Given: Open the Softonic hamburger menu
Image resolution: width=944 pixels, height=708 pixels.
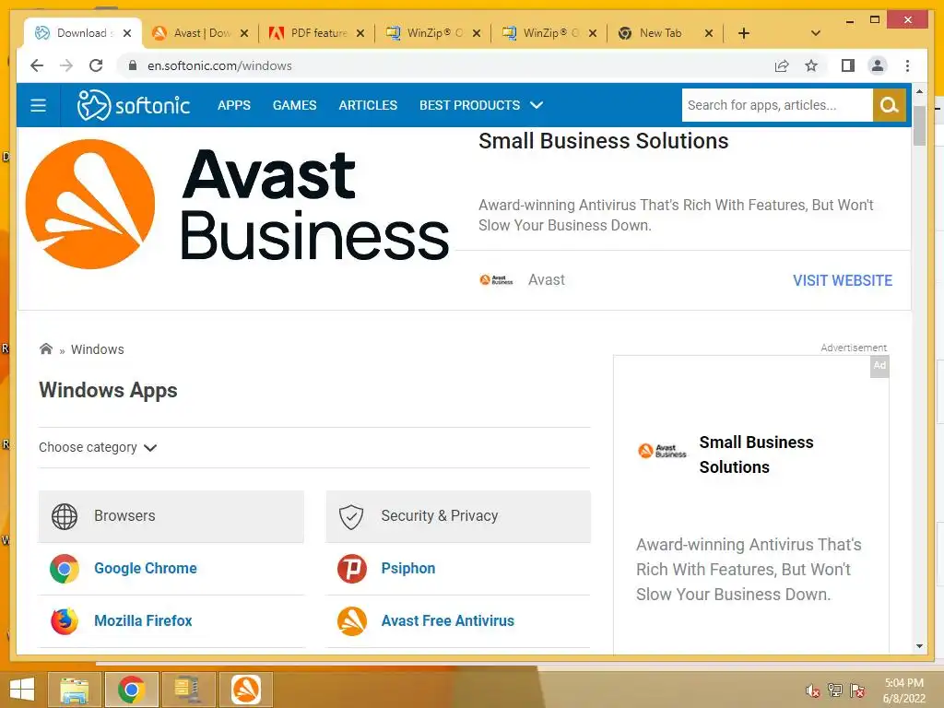Looking at the screenshot, I should pyautogui.click(x=39, y=105).
